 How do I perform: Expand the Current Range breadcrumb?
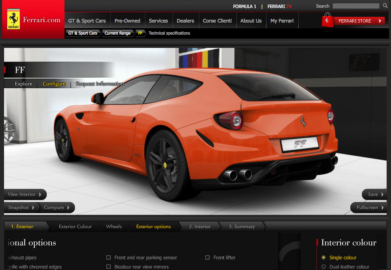pyautogui.click(x=117, y=33)
